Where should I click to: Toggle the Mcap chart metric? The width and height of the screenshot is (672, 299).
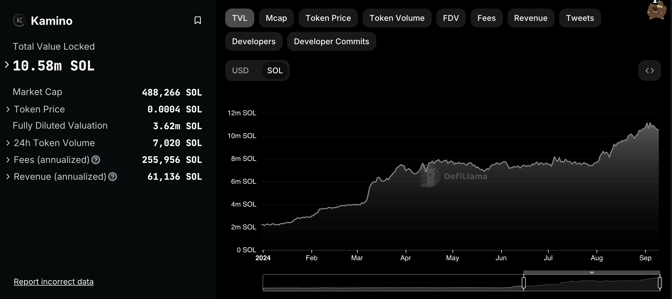[276, 18]
